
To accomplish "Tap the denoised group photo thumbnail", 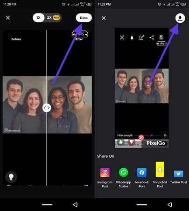I will coord(141,86).
